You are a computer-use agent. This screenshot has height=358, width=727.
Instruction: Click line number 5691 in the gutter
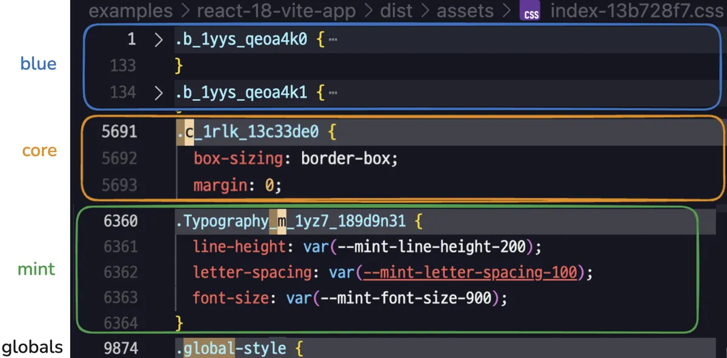coord(121,131)
